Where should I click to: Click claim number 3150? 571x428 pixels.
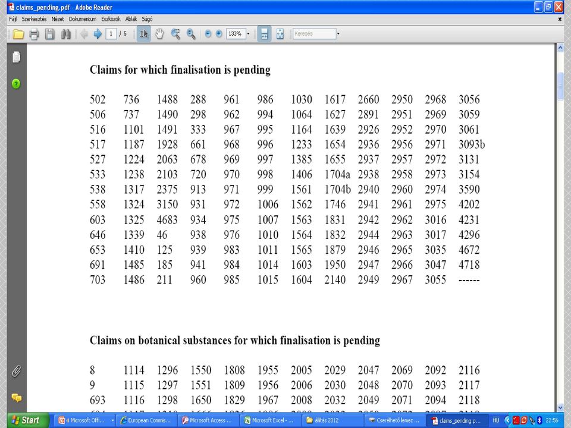pyautogui.click(x=167, y=204)
